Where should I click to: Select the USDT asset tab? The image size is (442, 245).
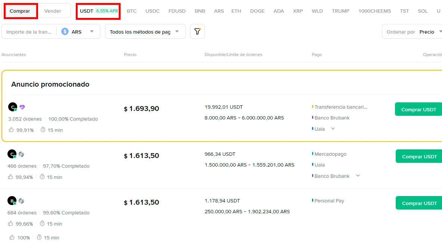click(99, 11)
